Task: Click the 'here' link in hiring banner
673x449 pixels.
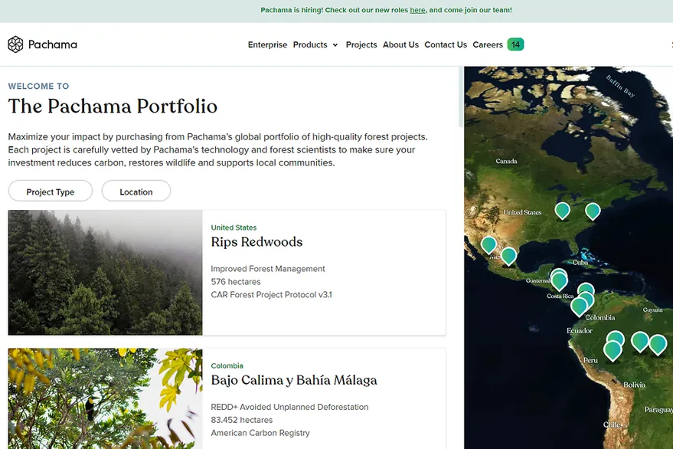Action: pyautogui.click(x=417, y=11)
